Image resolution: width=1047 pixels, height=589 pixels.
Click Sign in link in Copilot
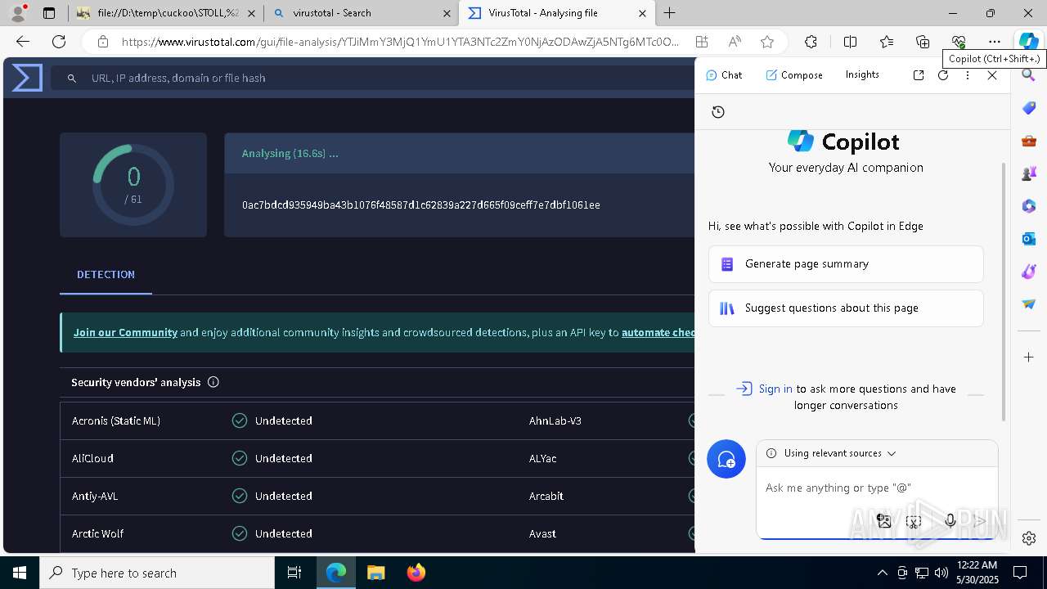(x=775, y=389)
